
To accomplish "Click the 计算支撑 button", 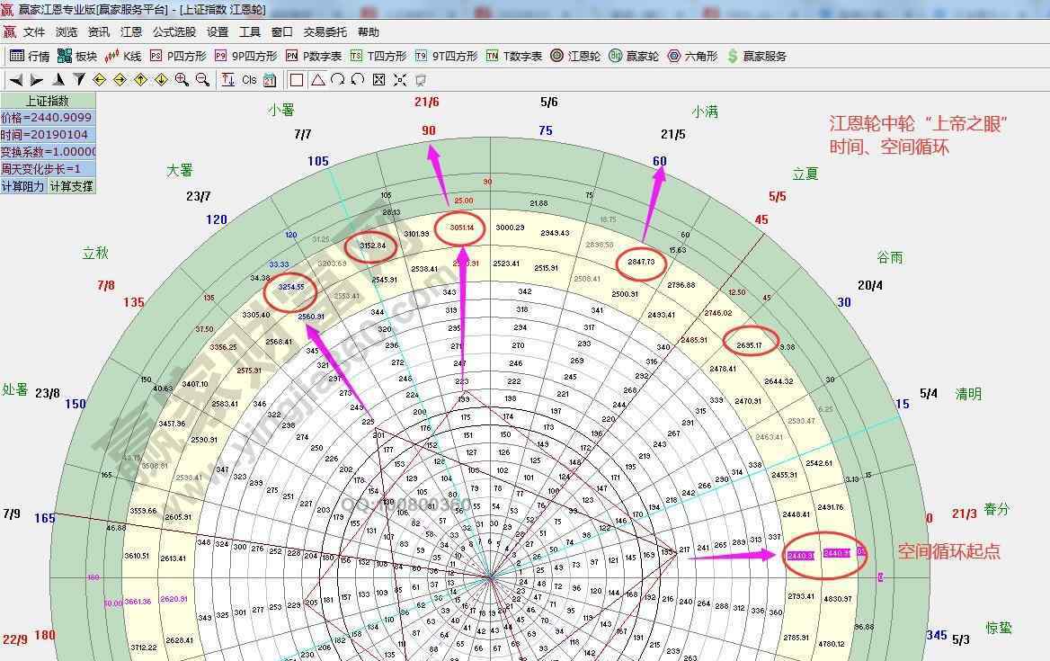I will 72,186.
